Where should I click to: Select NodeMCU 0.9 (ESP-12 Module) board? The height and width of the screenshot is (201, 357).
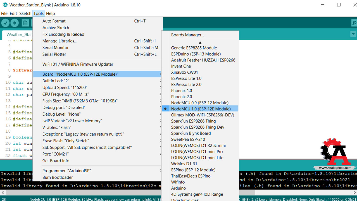(x=200, y=103)
